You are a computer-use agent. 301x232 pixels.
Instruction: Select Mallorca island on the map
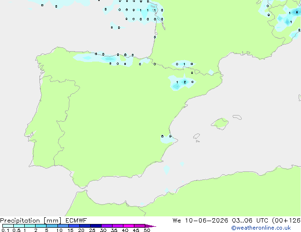click(x=220, y=124)
